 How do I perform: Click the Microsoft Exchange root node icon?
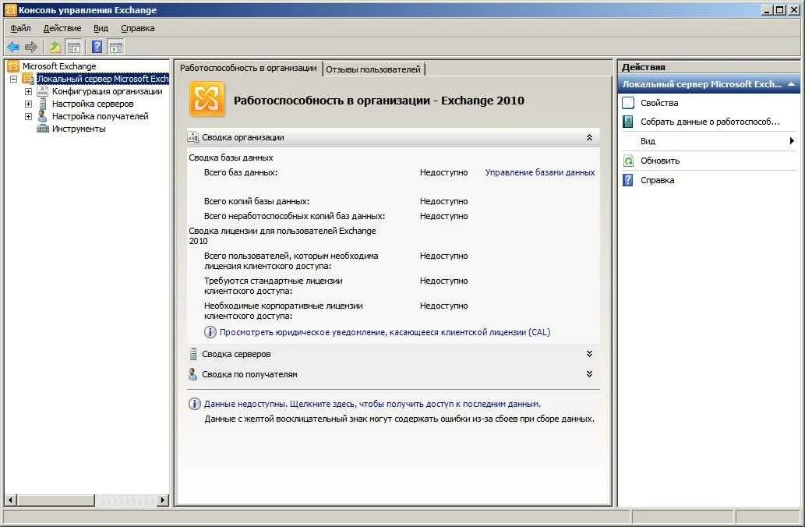(13, 66)
